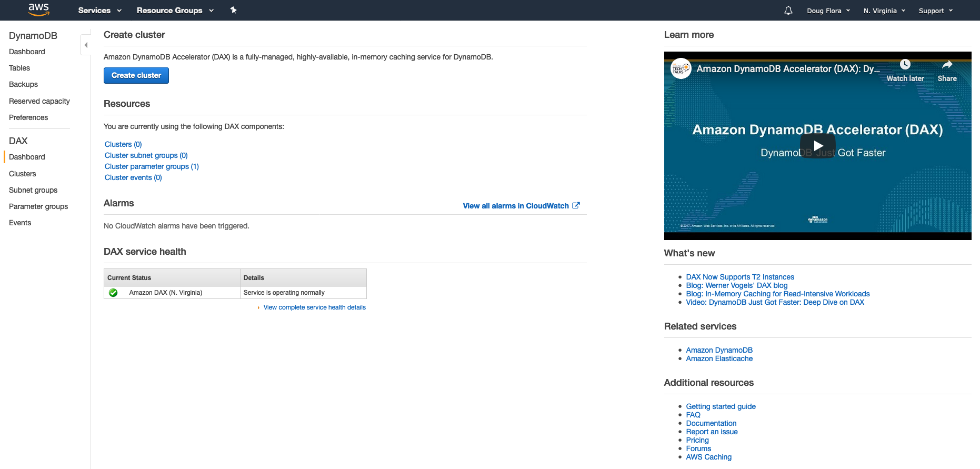Open DynamoDB Just Got Faster video link

coord(775,302)
